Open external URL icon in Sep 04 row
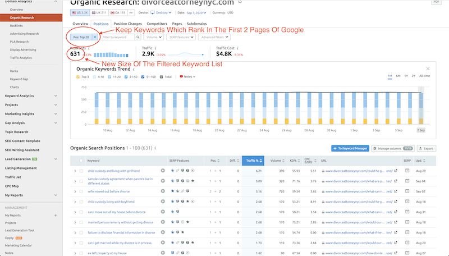The height and width of the screenshot is (256, 449). pos(396,181)
